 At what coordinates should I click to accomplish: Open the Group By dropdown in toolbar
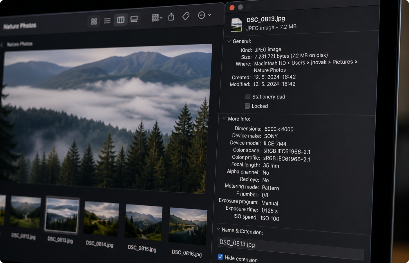157,18
